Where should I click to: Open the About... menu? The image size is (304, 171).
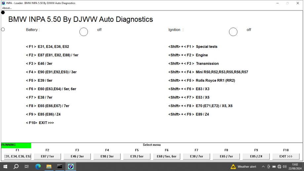click(x=7, y=8)
